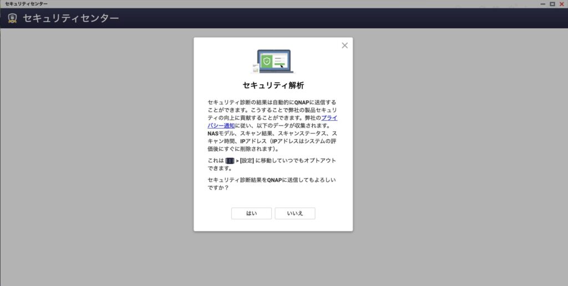This screenshot has width=568, height=286.
Task: Click the セキュリティセンター header title
Action: (70, 18)
